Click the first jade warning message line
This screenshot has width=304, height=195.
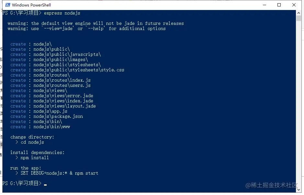point(96,23)
